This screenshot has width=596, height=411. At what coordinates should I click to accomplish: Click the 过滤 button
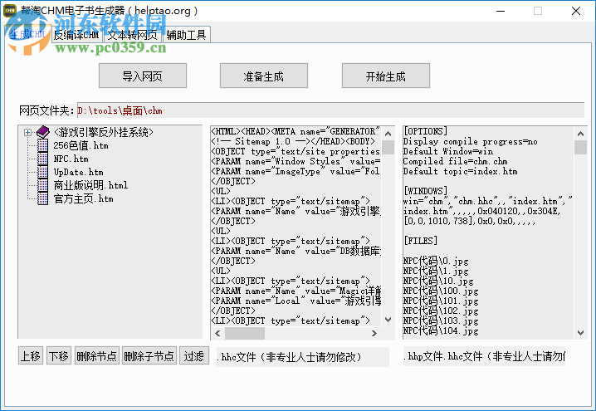point(194,356)
